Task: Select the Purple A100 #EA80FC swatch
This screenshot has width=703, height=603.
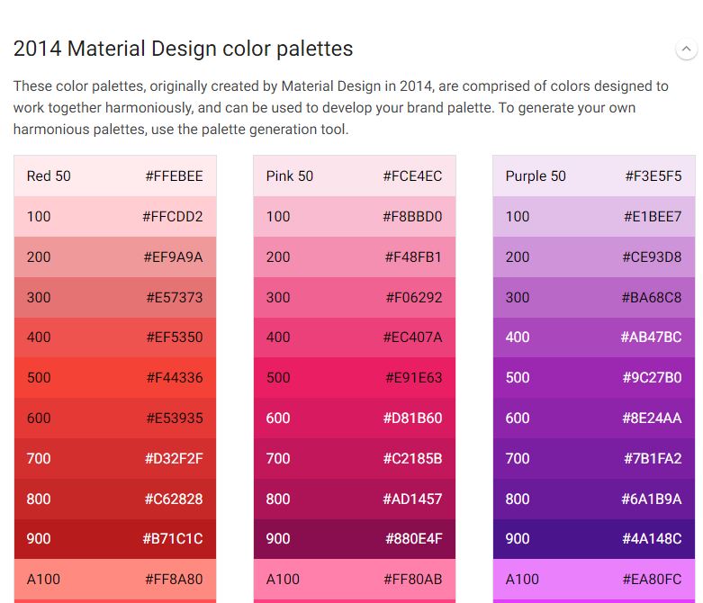Action: 594,579
